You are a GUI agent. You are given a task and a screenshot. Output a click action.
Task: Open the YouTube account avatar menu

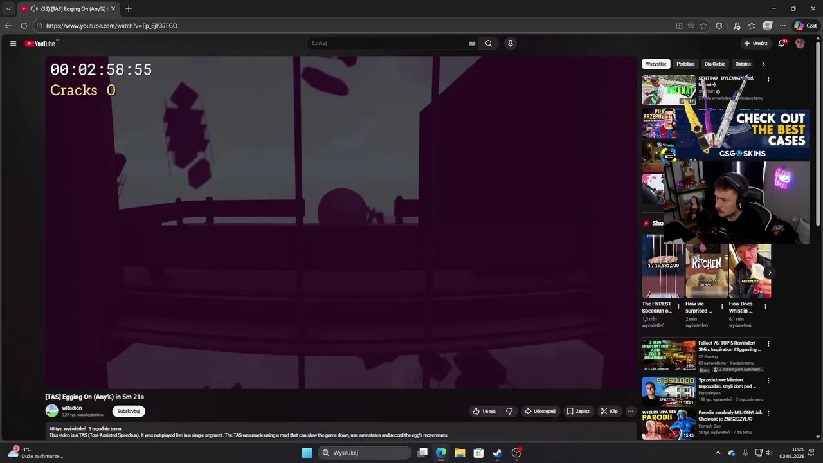click(x=800, y=43)
